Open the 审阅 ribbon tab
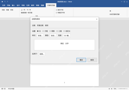This screenshot has width=129, height=90. click(x=38, y=5)
